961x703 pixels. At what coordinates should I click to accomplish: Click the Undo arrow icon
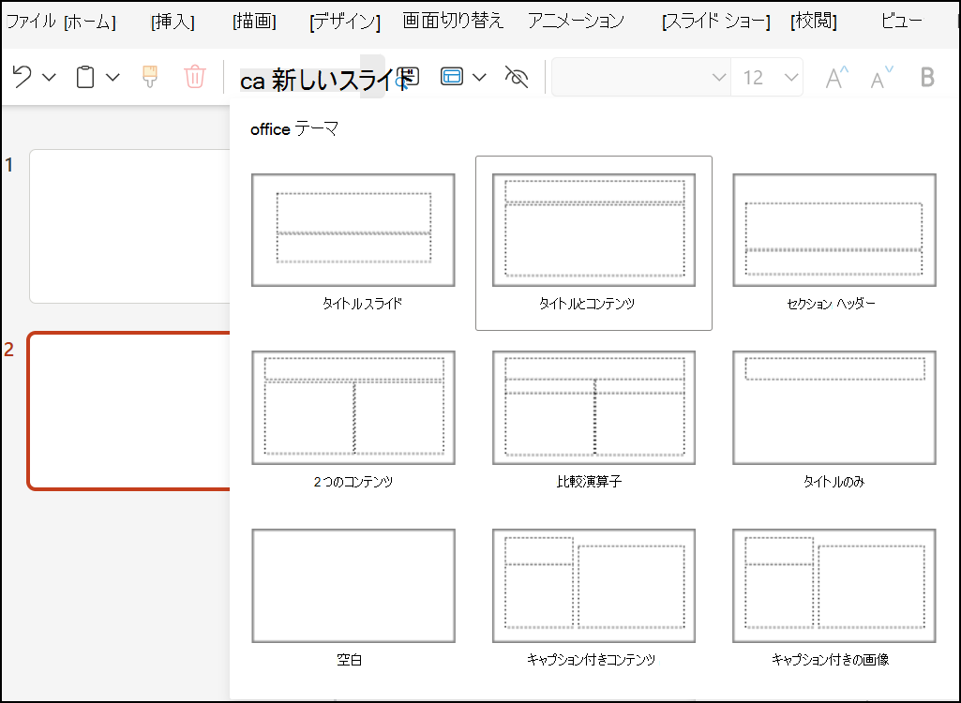click(23, 77)
